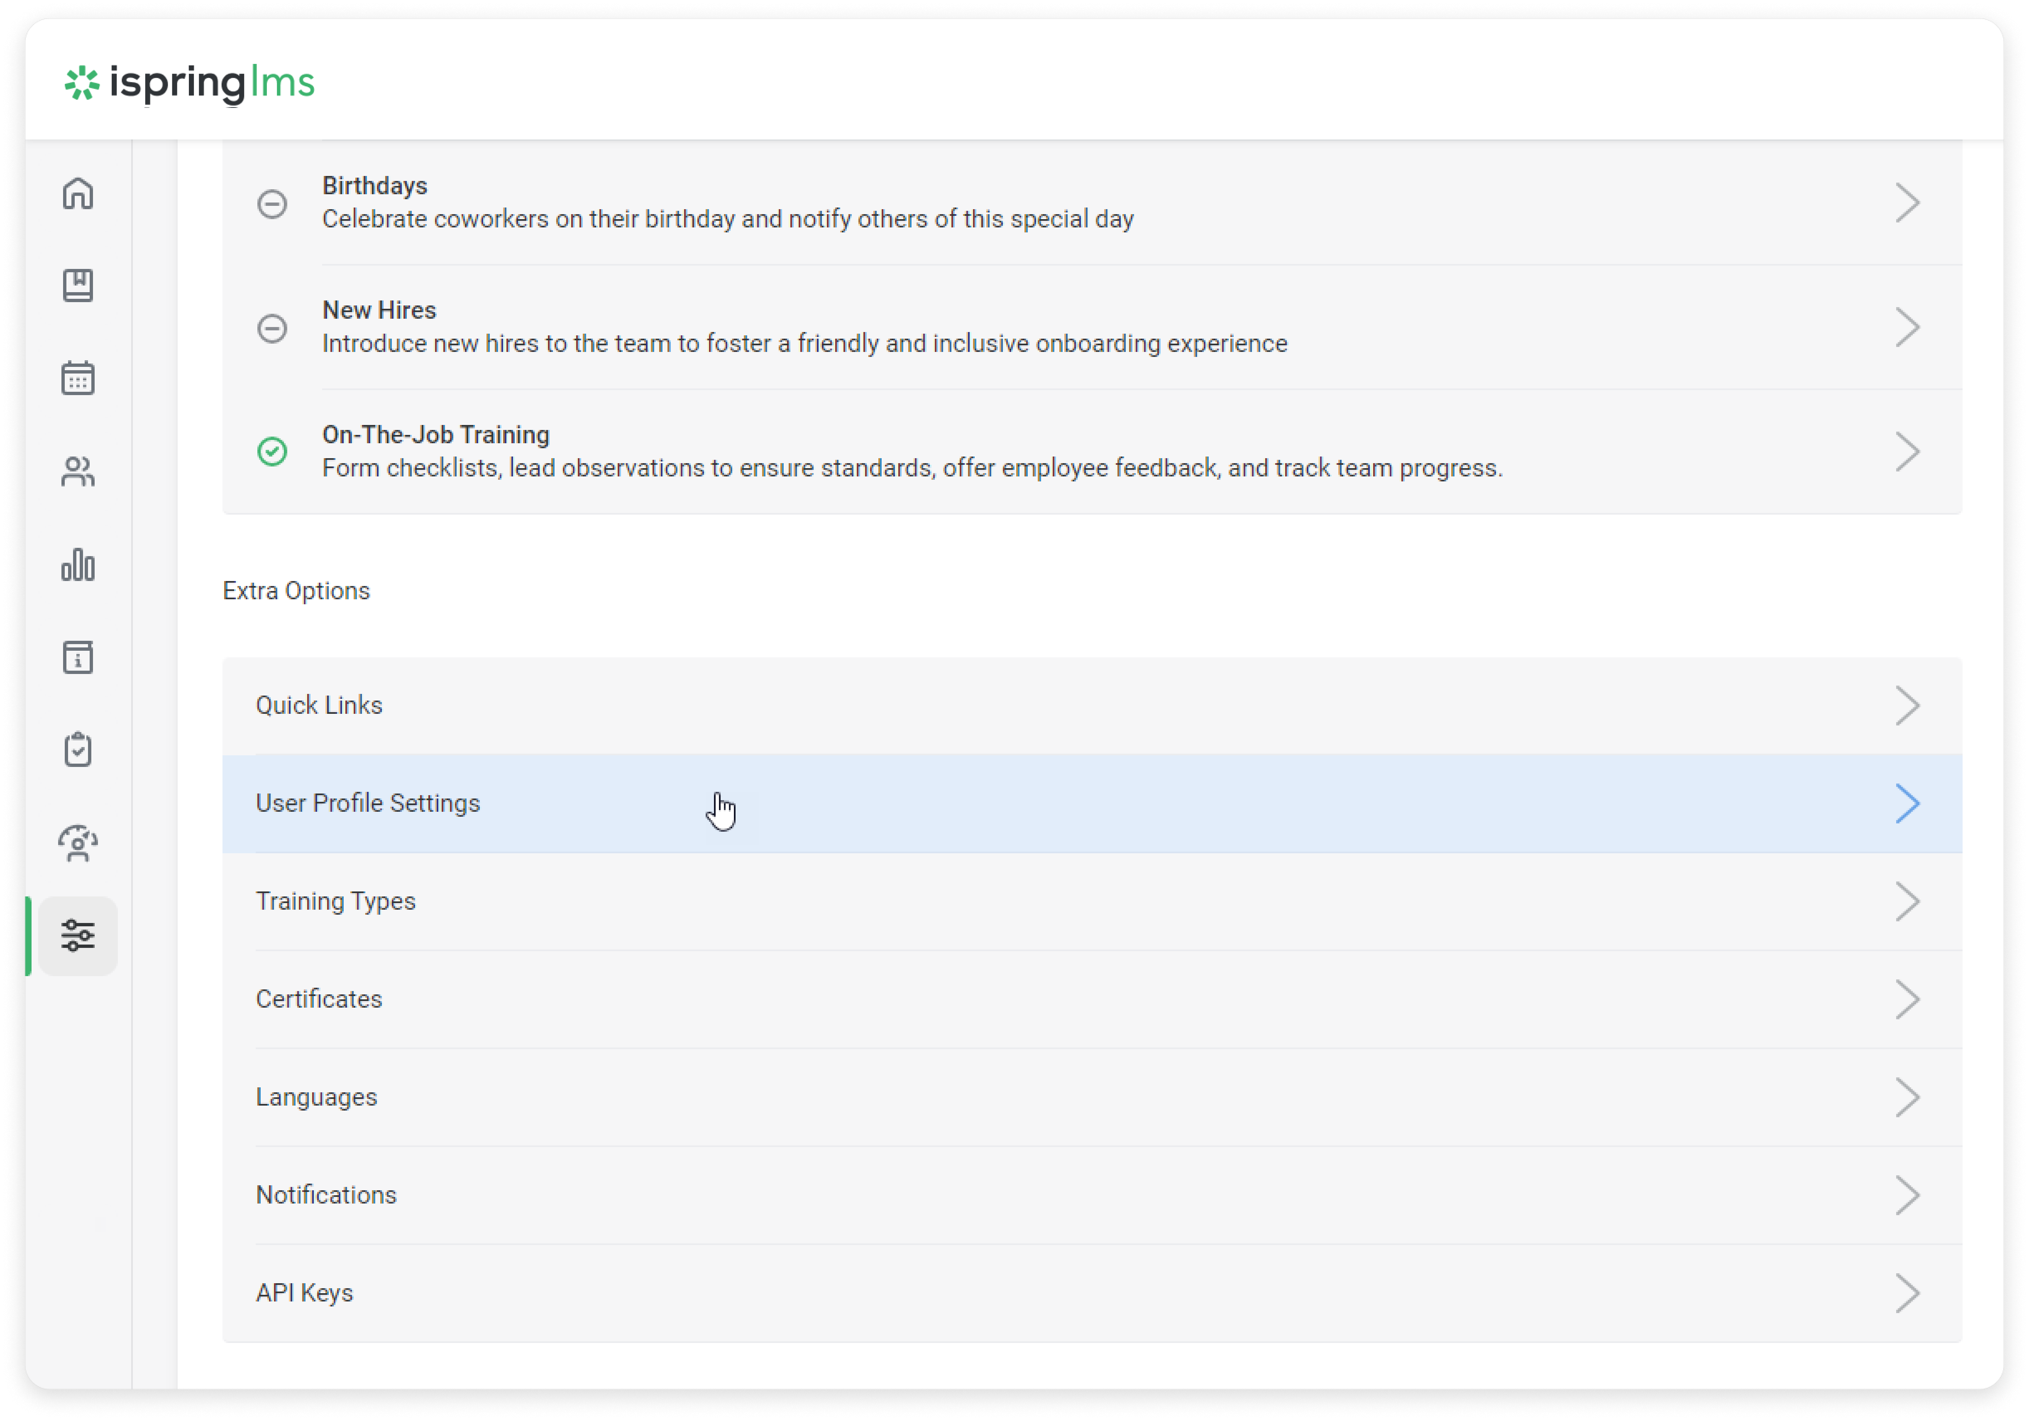Open the calendar icon in sidebar
2029x1421 pixels.
(x=78, y=378)
